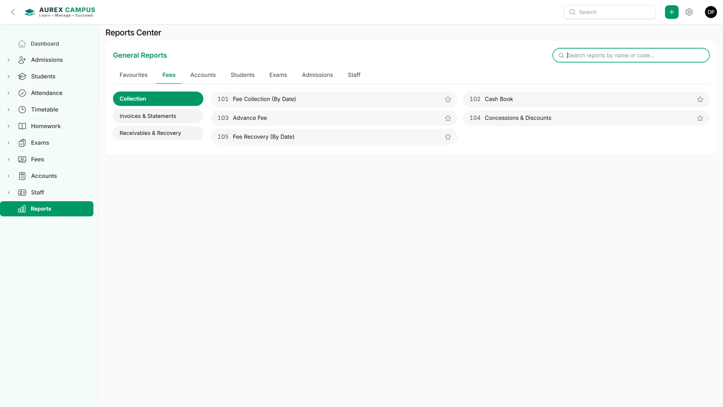Viewport: 723px width, 407px height.
Task: Click the Dashboard home icon
Action: click(x=22, y=44)
